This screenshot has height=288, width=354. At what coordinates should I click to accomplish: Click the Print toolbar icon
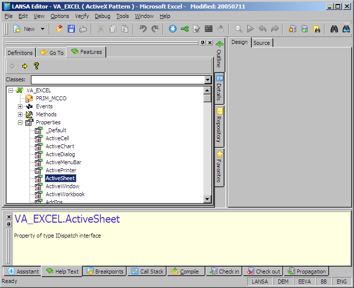[x=83, y=29]
